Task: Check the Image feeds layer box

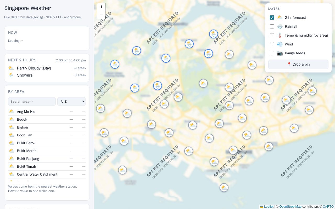Action: coord(272,53)
